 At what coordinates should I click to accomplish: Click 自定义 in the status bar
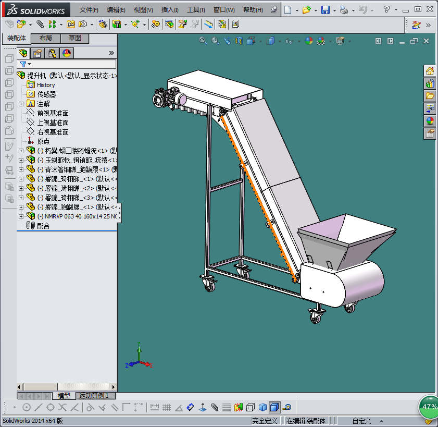(362, 421)
